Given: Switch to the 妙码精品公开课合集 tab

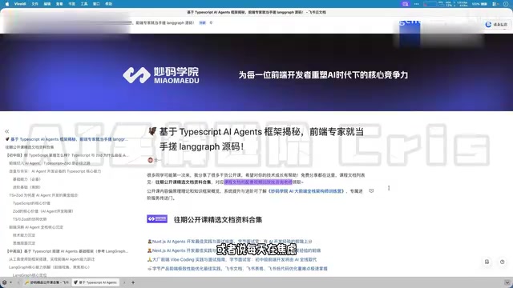Looking at the screenshot, I should [46, 282].
